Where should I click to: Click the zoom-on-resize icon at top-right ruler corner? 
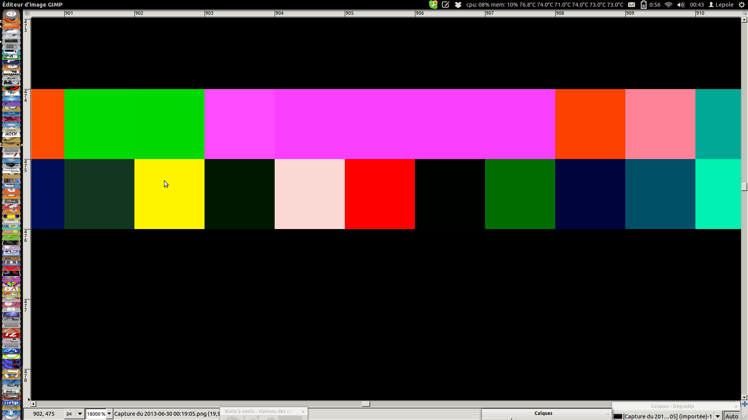744,13
